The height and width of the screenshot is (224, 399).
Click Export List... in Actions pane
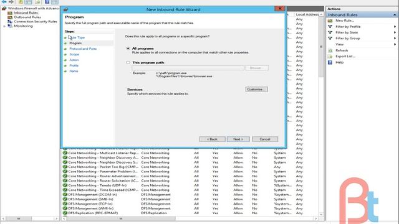pos(345,57)
